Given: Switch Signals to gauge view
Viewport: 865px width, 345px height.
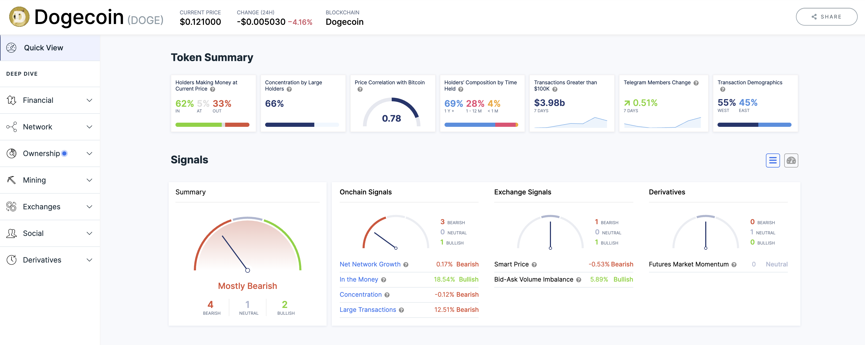Looking at the screenshot, I should pos(791,160).
